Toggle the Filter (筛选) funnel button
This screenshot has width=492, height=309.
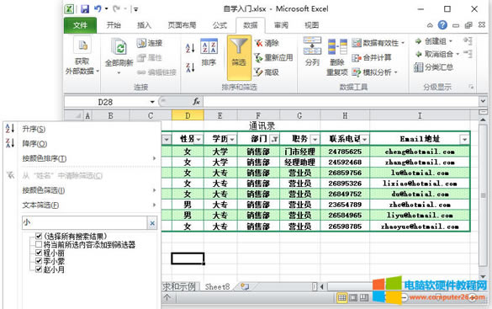click(x=239, y=57)
